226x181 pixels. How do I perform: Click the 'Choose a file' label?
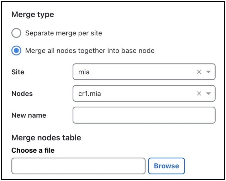[x=33, y=151]
